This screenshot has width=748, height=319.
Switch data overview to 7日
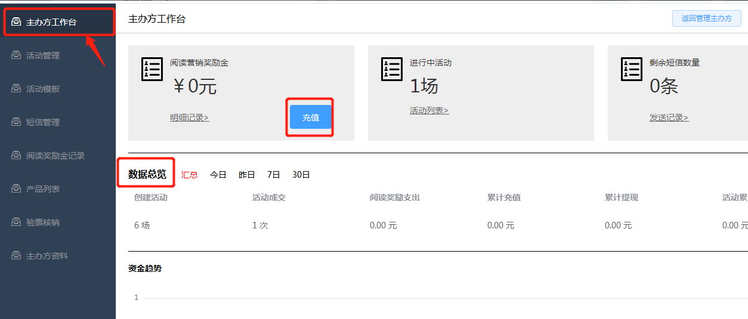[x=274, y=175]
